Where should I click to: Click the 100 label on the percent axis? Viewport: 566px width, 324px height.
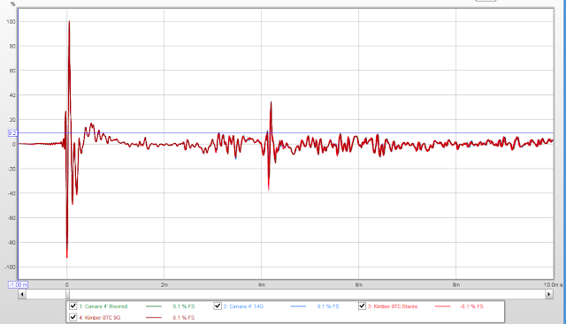coord(11,21)
